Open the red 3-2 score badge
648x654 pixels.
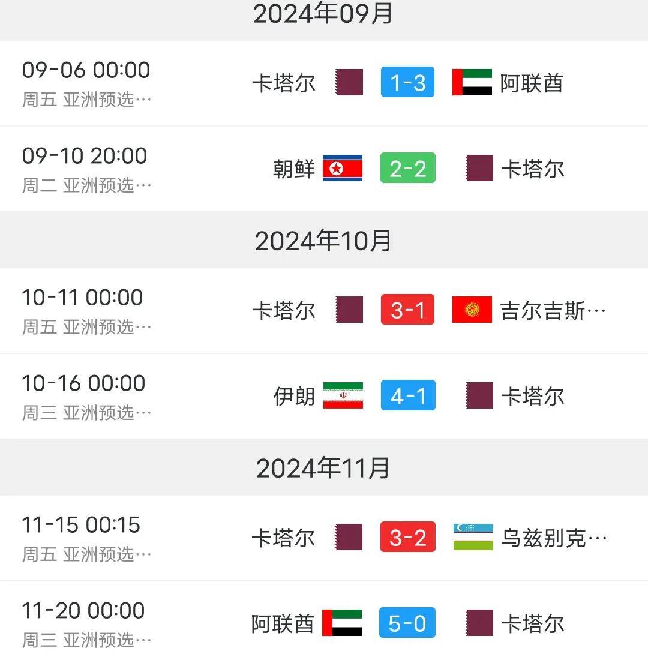(x=407, y=537)
